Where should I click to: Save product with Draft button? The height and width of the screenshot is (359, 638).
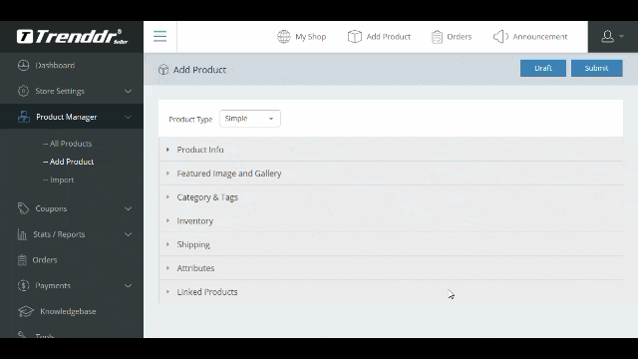[542, 68]
